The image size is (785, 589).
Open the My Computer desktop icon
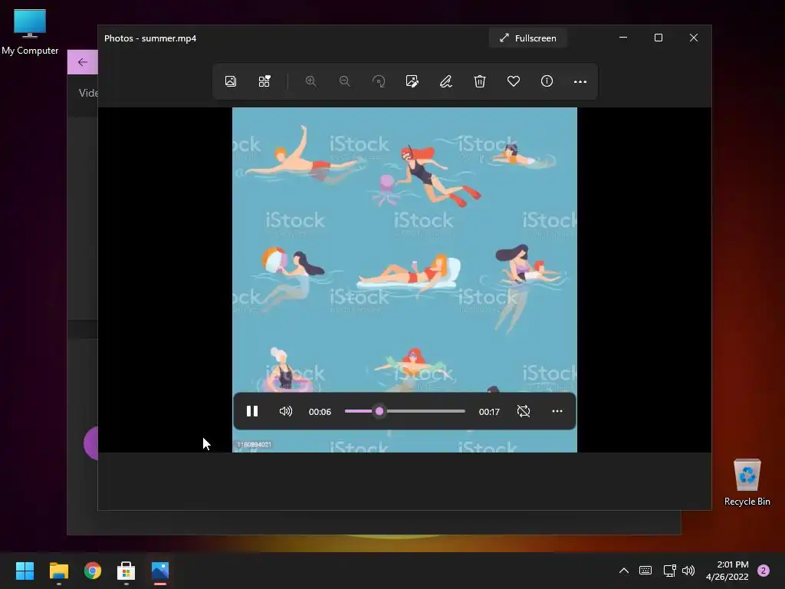point(30,32)
